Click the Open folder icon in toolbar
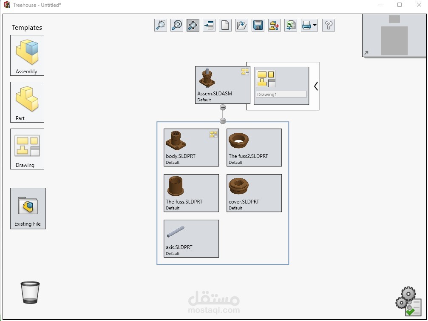Viewport: 428px width, 321px height. click(241, 25)
